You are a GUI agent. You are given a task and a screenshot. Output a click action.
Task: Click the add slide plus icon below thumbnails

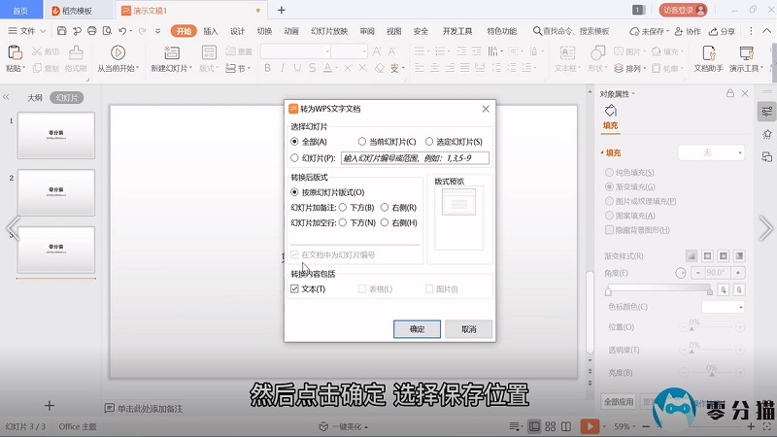pyautogui.click(x=50, y=405)
